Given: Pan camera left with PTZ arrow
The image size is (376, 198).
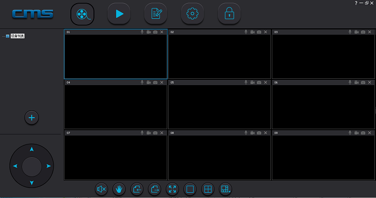Looking at the screenshot, I should 15,166.
